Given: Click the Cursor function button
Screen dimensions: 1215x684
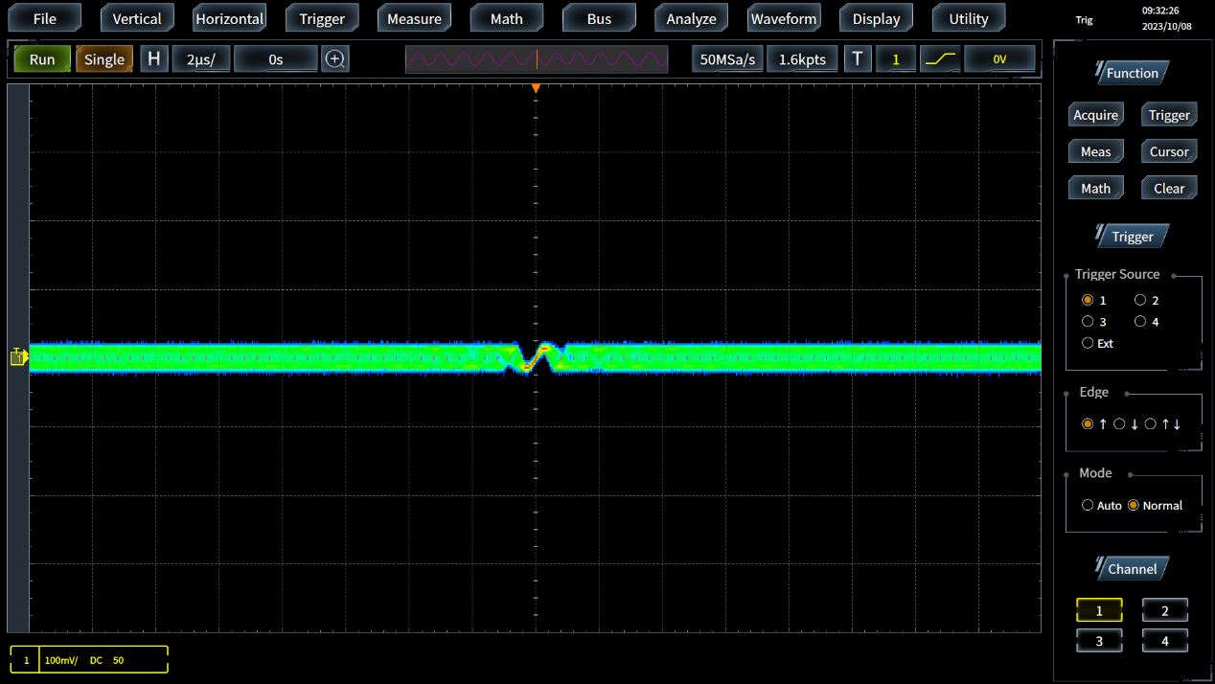Looking at the screenshot, I should (1168, 151).
